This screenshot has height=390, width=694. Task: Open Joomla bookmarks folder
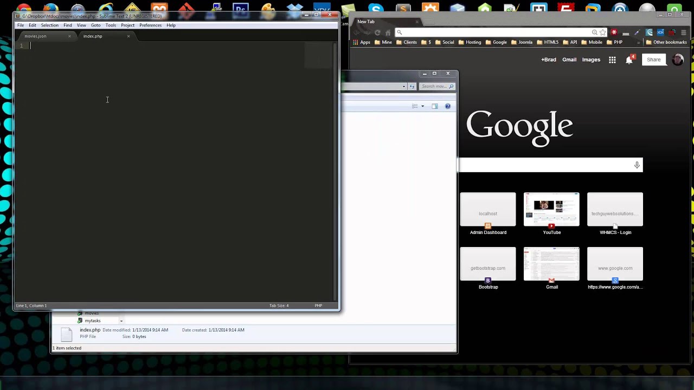point(522,42)
